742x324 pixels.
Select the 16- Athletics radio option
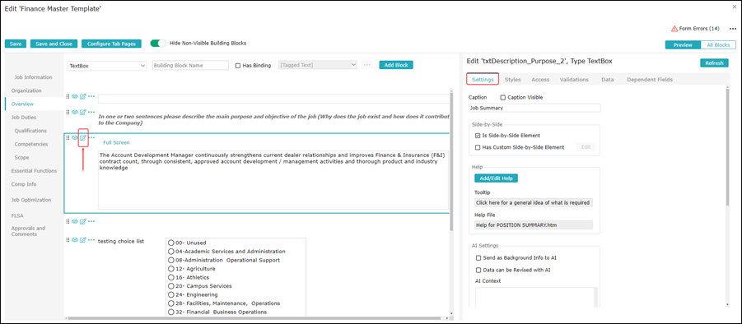pyautogui.click(x=171, y=277)
